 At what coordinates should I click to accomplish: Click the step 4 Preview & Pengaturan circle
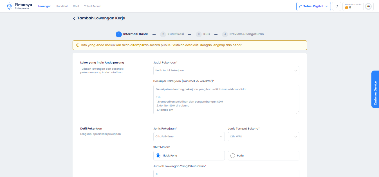225,34
